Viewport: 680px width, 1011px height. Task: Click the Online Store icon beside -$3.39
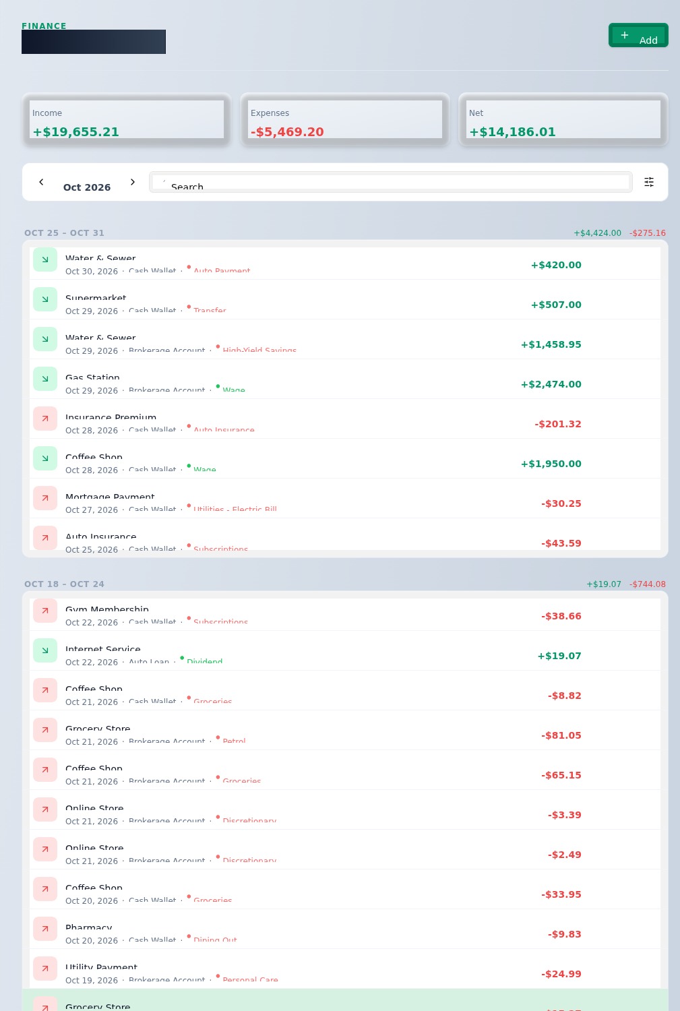tap(45, 809)
